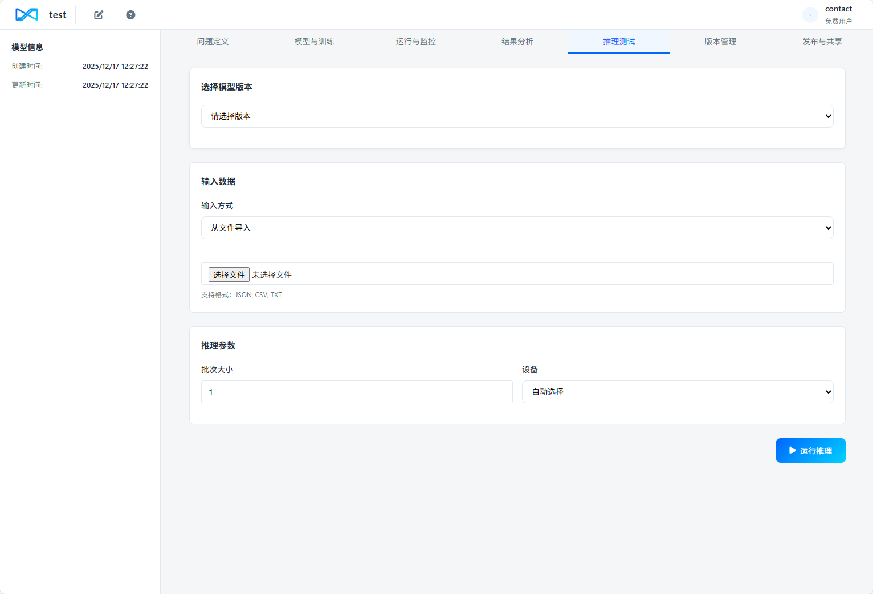The image size is (873, 594).
Task: Switch to the 模型与训练 tab
Action: tap(314, 42)
